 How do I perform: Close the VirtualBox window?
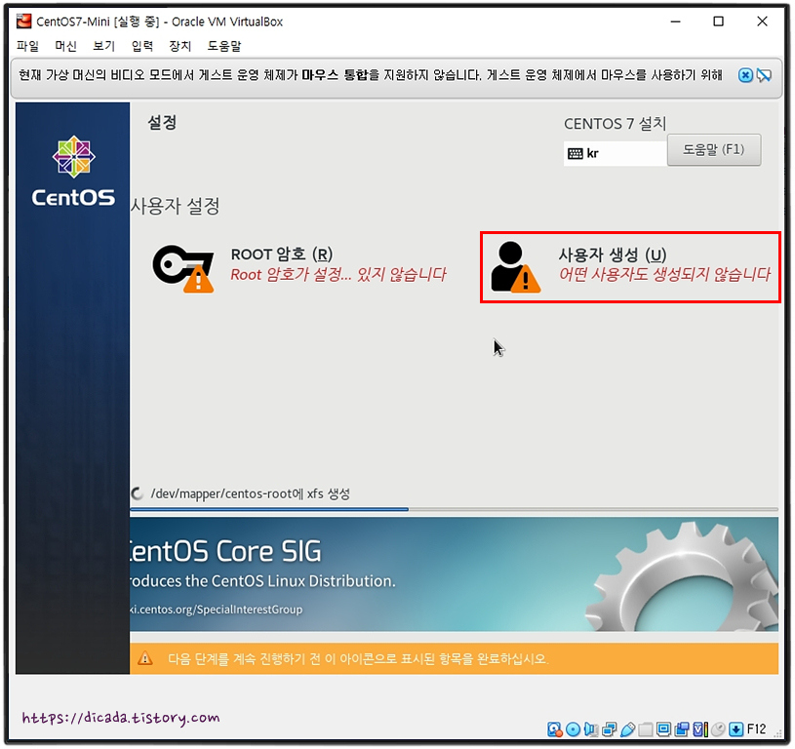click(x=762, y=21)
